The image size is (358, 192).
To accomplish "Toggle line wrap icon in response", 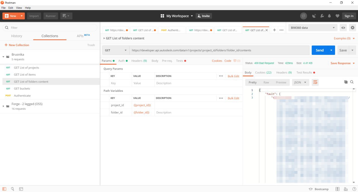I will 315,82.
